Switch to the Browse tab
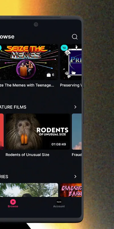 13,204
